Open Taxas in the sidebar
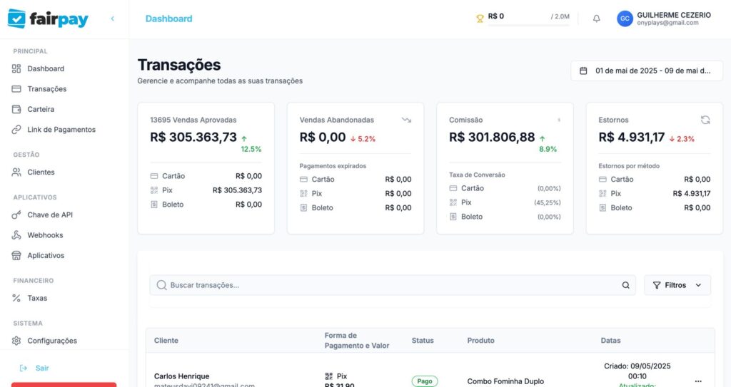This screenshot has height=387, width=731. click(37, 298)
